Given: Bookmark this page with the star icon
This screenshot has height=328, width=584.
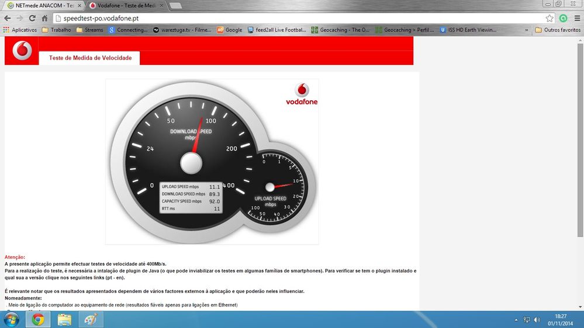Looking at the screenshot, I should pyautogui.click(x=550, y=18).
